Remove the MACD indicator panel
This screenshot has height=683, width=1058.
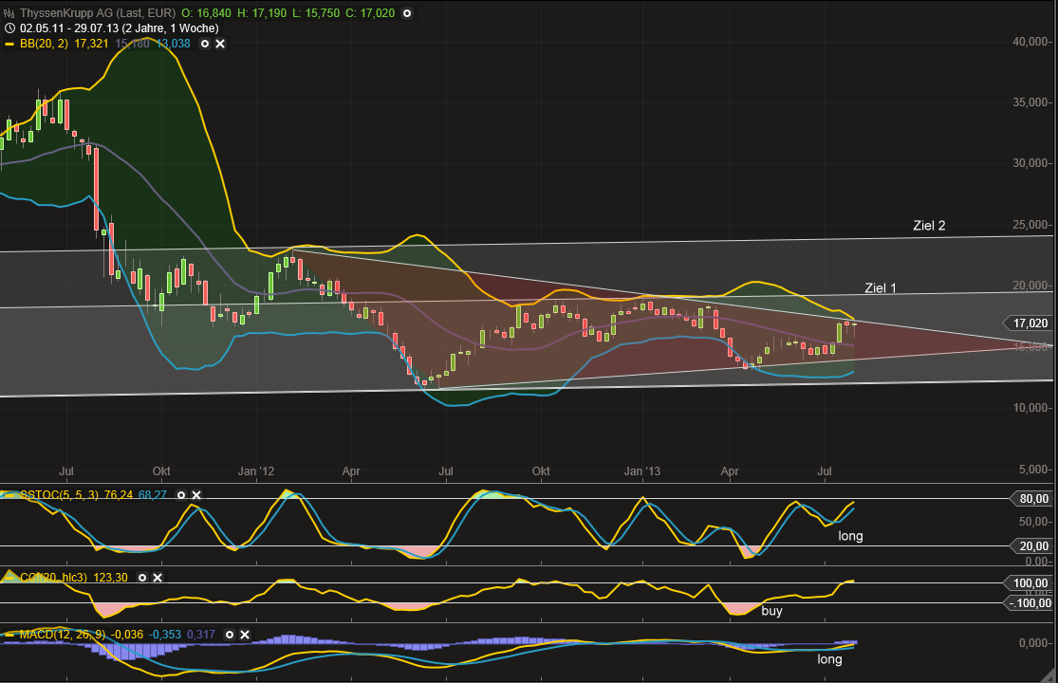coord(245,635)
